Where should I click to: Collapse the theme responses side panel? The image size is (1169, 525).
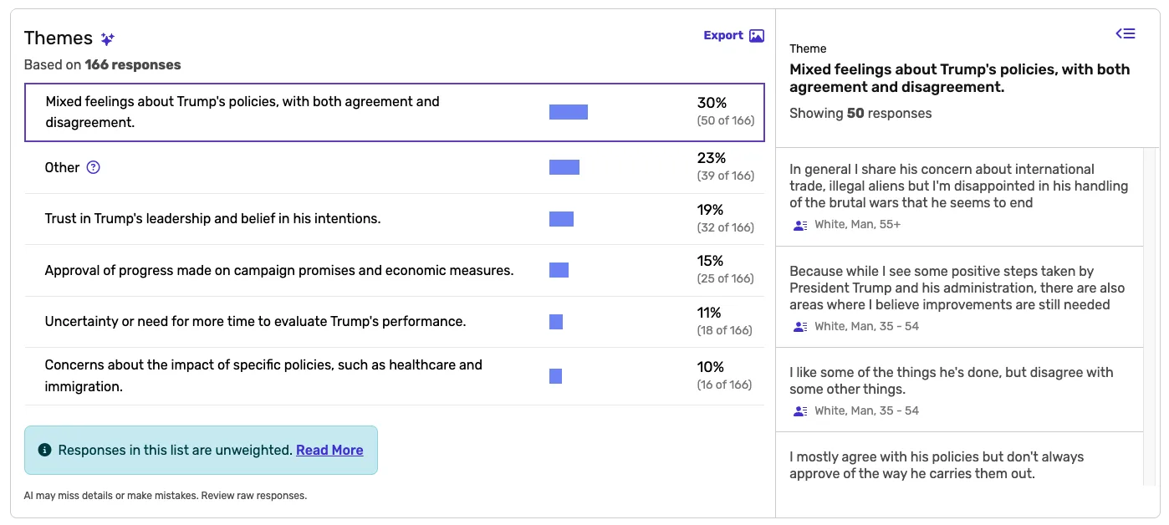(1126, 33)
